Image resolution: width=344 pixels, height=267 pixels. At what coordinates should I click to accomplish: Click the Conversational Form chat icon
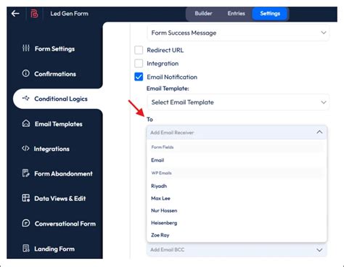[26, 223]
